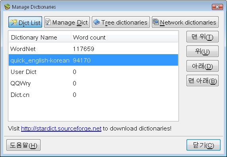Open the Manage Dict tab

point(67,22)
